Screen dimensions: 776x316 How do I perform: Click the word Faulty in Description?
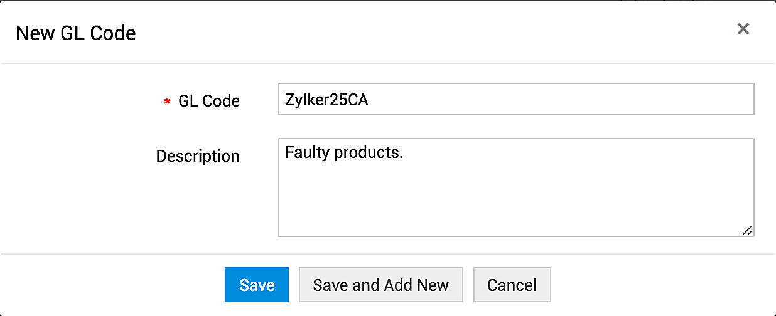pos(306,153)
